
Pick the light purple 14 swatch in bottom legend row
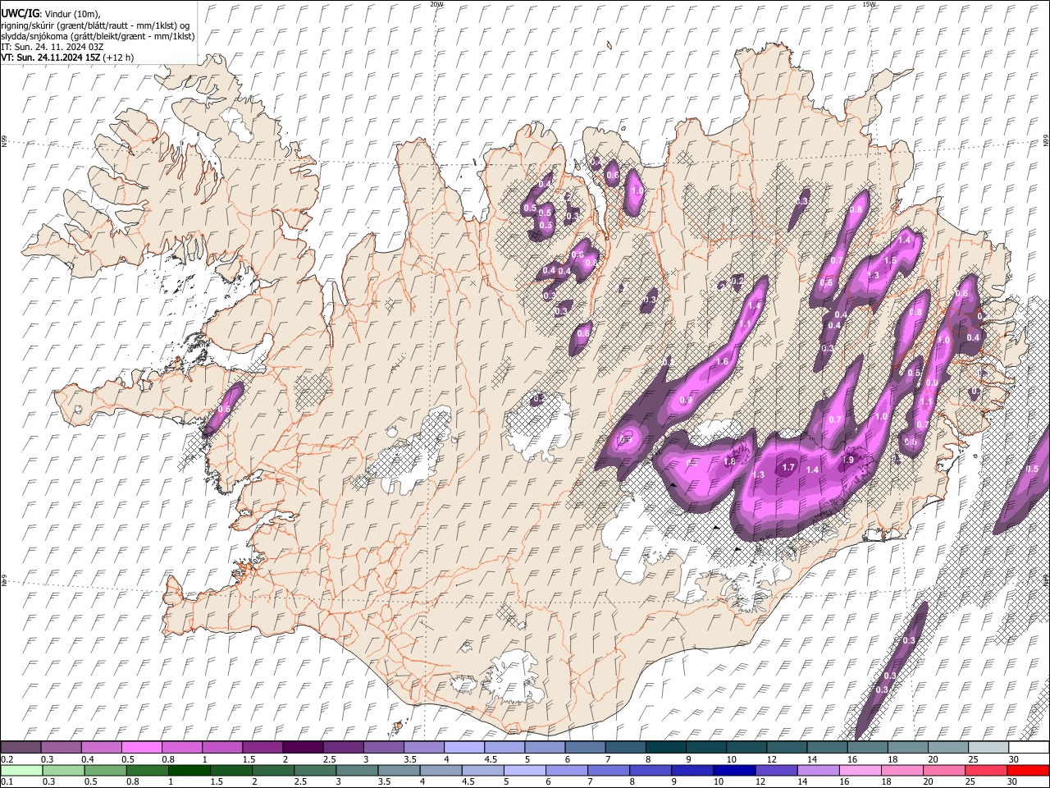819,770
